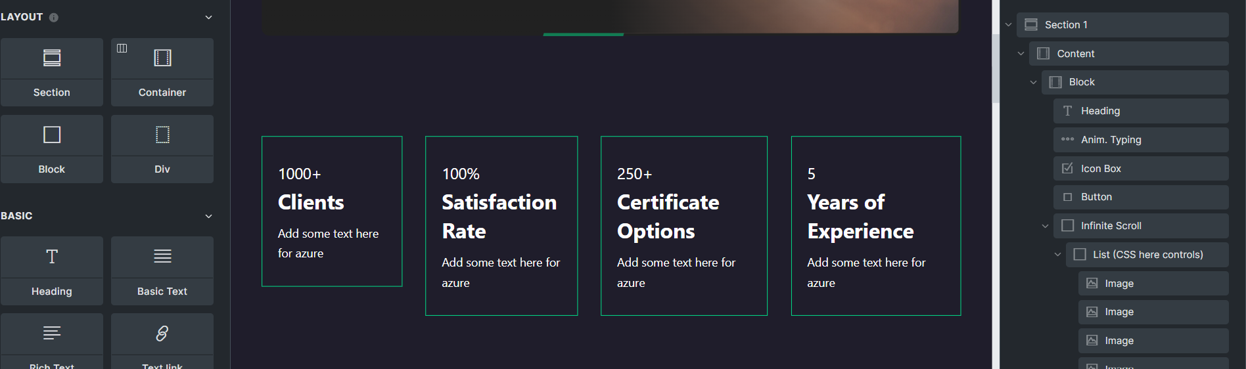The image size is (1246, 369).
Task: Click the 1000+ Clients stat card
Action: [x=332, y=211]
